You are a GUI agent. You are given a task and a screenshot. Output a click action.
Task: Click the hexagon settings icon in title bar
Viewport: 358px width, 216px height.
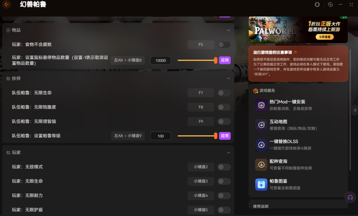point(330,5)
